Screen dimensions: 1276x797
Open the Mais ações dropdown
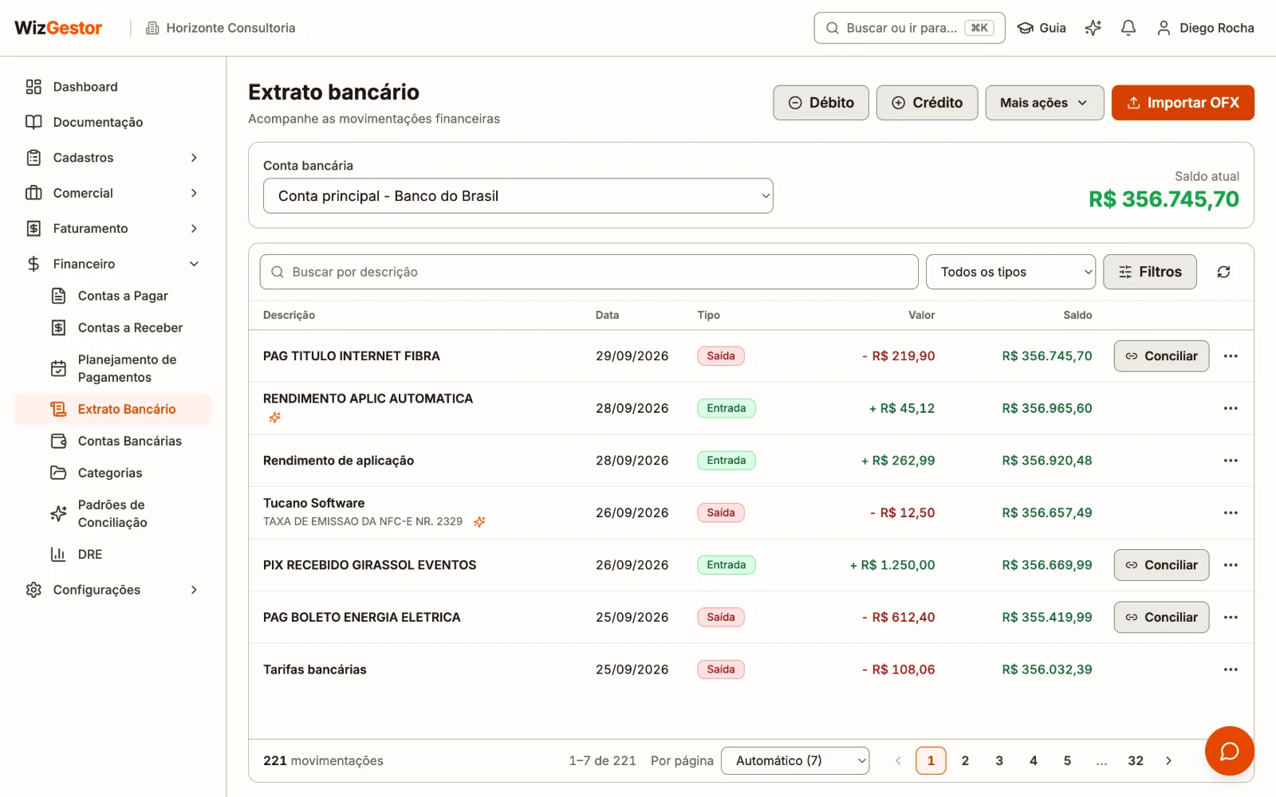pos(1044,103)
